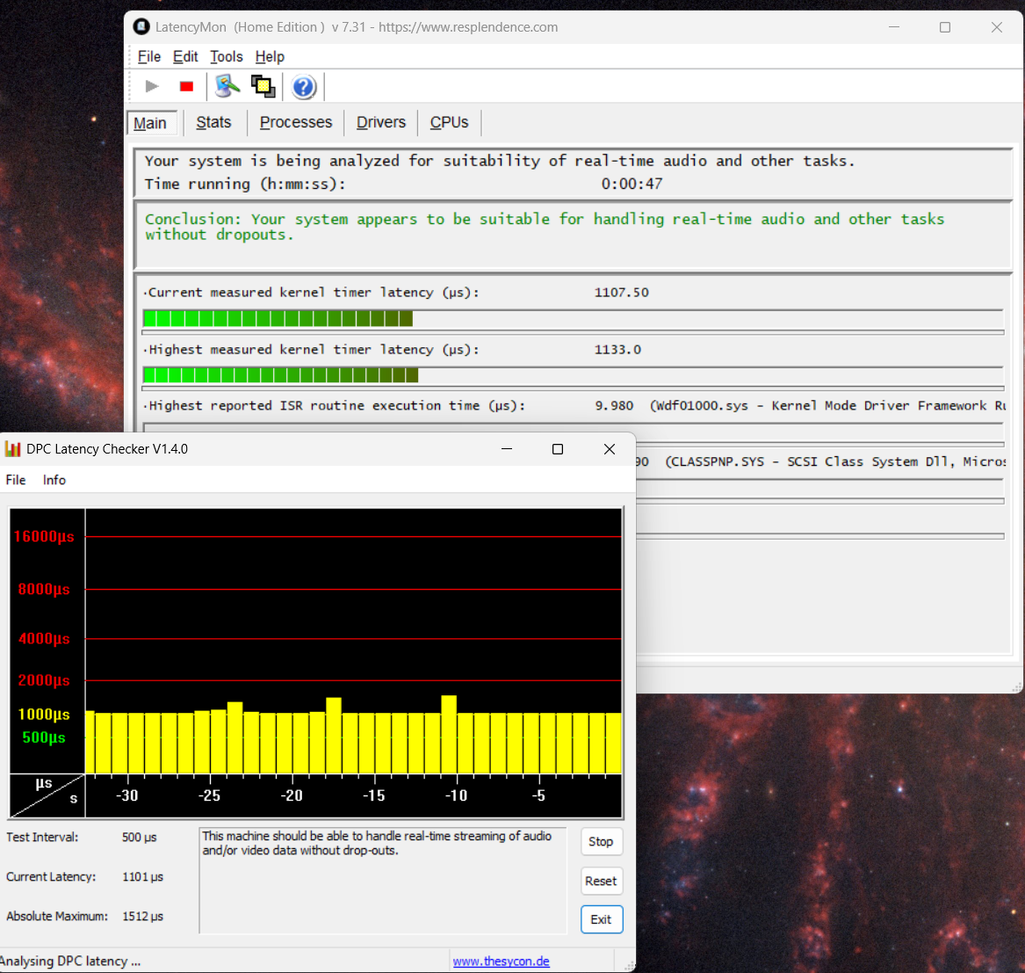Viewport: 1025px width, 973px height.
Task: Click the current kernel timer latency bar
Action: 573,319
